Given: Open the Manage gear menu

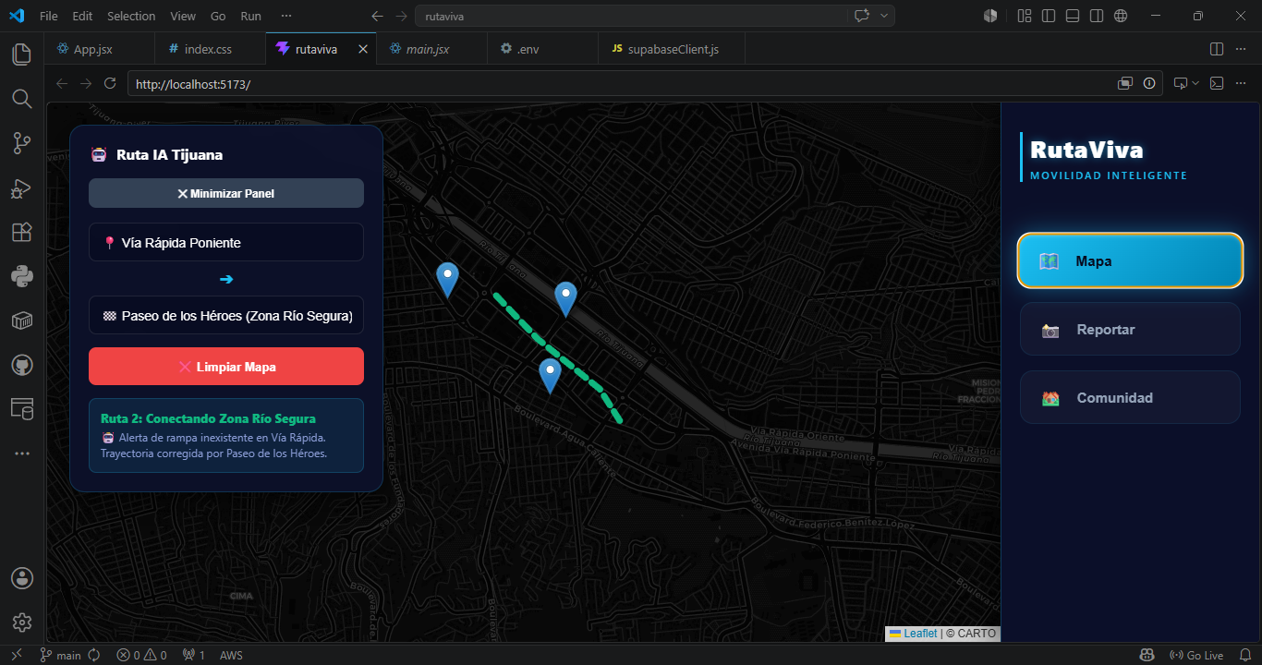Looking at the screenshot, I should point(21,623).
